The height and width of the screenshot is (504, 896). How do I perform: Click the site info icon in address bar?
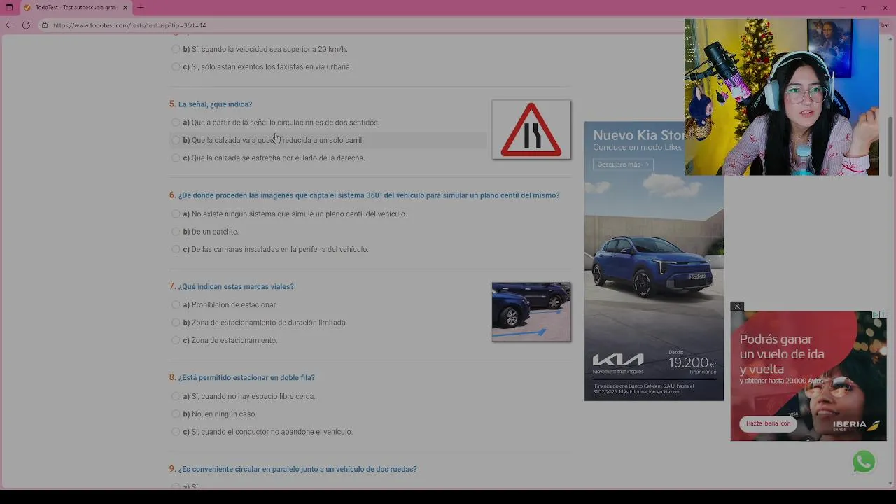(44, 25)
